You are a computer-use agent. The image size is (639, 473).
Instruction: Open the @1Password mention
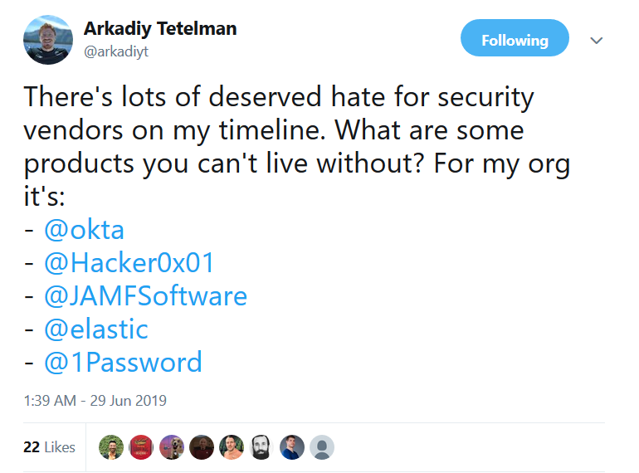123,363
